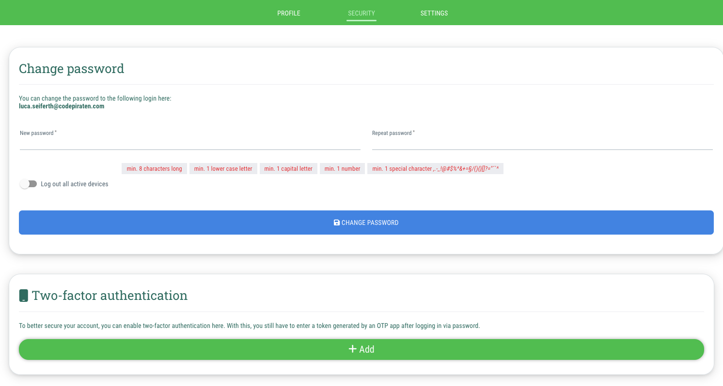Toggle Log out all active devices switch
Image resolution: width=723 pixels, height=386 pixels.
(28, 184)
